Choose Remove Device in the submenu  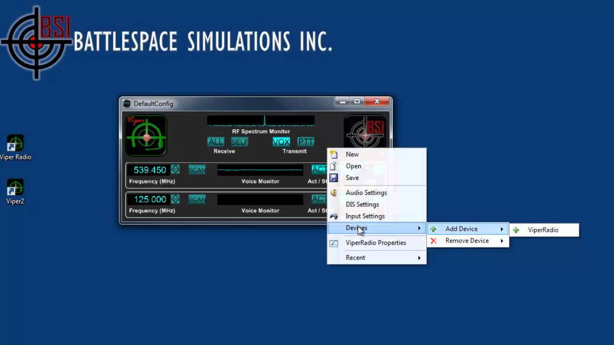[x=468, y=241]
